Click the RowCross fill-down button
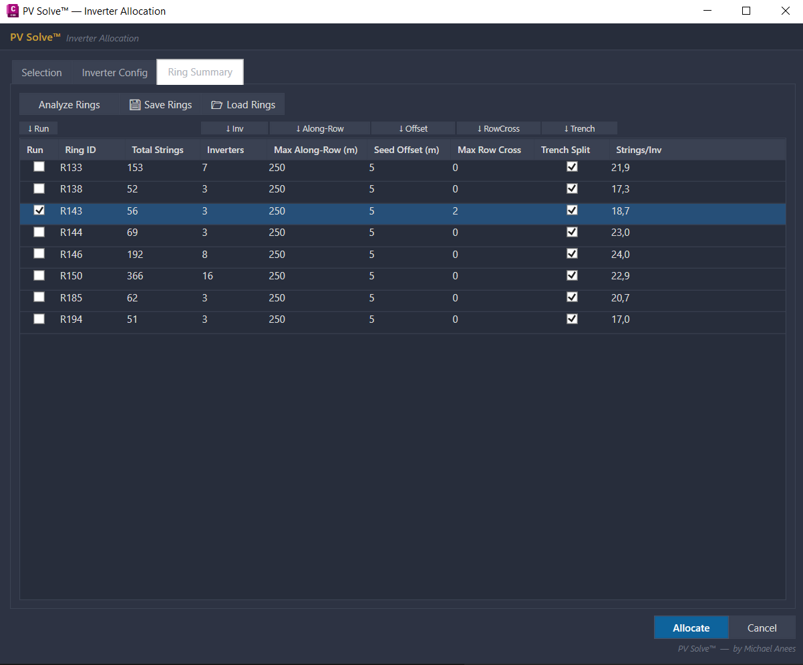Viewport: 803px width, 665px height. click(498, 128)
